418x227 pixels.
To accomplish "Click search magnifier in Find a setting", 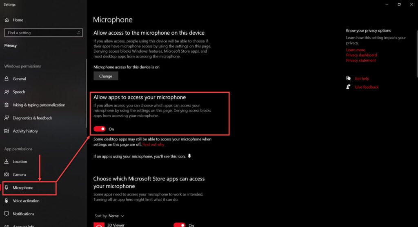I will [78, 33].
